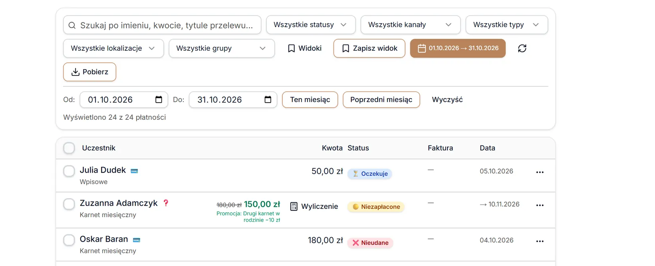Click Niezapłacone status badge
655x266 pixels.
coord(376,207)
